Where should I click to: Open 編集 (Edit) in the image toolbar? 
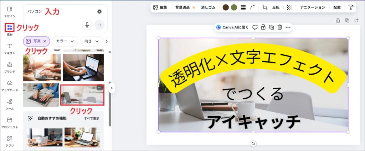(x=160, y=7)
